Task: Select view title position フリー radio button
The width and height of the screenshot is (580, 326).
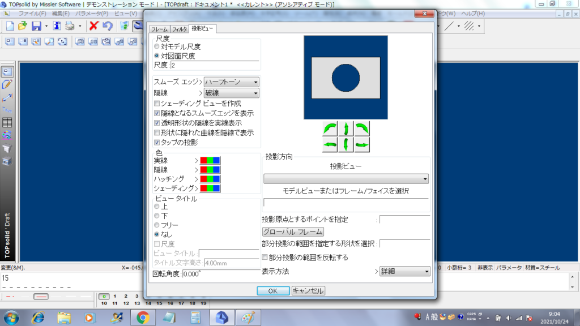Action: [157, 225]
